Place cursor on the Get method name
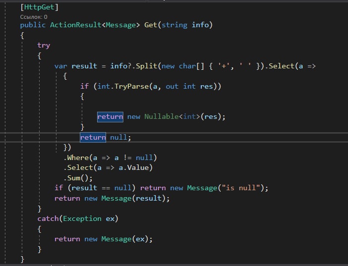Screen dimensions: 348x266 coord(151,25)
